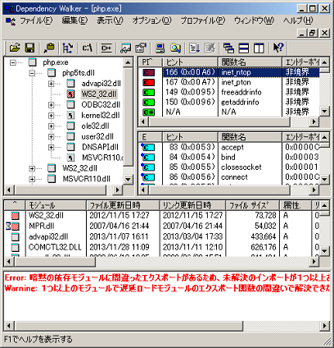Click red C icon beside inet_pton
Image resolution: width=334 pixels, height=348 pixels.
click(148, 82)
